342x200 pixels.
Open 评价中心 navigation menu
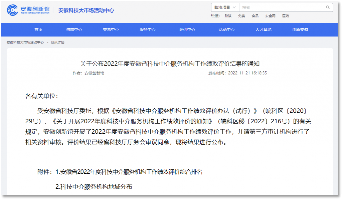tap(187, 30)
